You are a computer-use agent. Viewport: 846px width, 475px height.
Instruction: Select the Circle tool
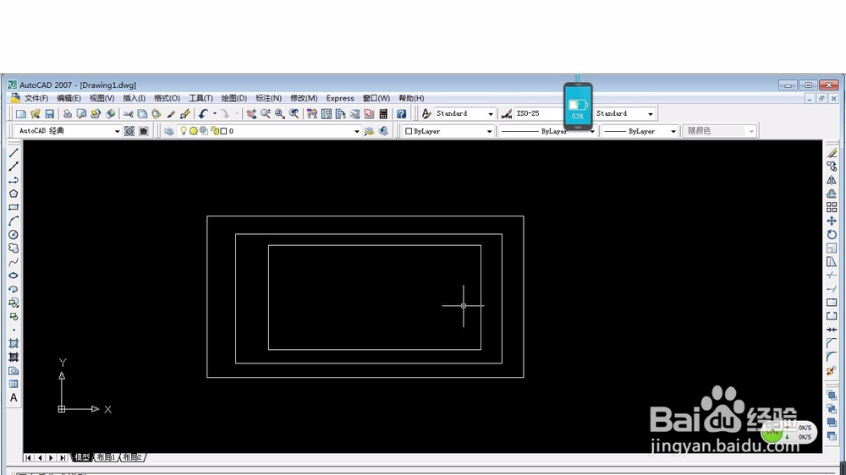tap(14, 234)
